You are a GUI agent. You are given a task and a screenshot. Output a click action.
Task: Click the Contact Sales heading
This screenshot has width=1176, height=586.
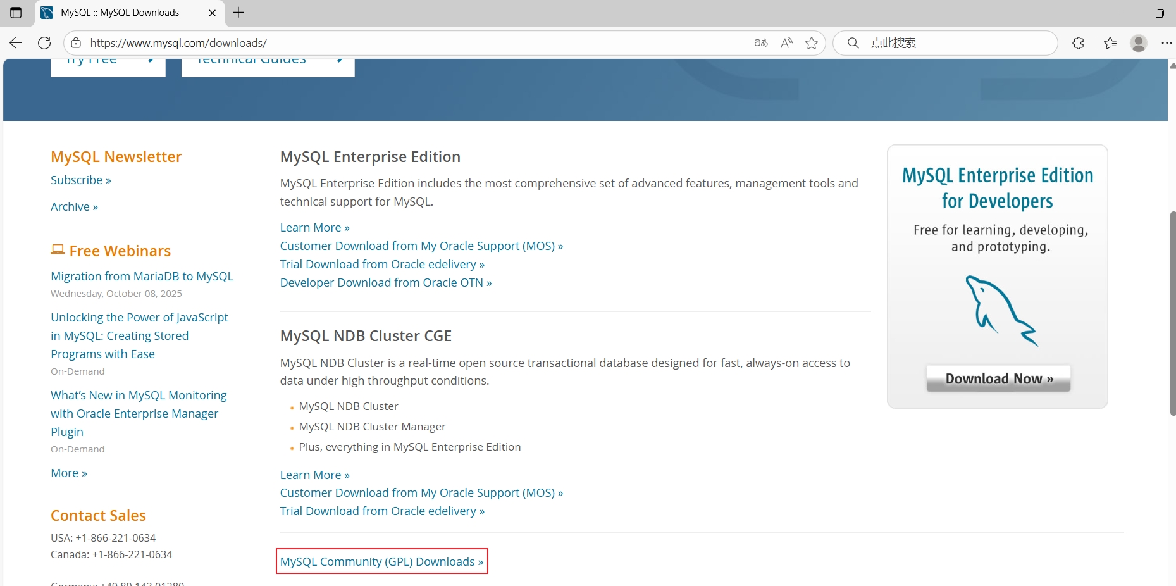pos(98,516)
